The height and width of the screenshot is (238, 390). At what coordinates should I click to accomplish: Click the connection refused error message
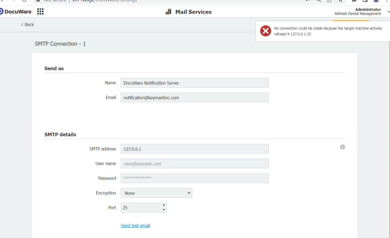(x=328, y=31)
